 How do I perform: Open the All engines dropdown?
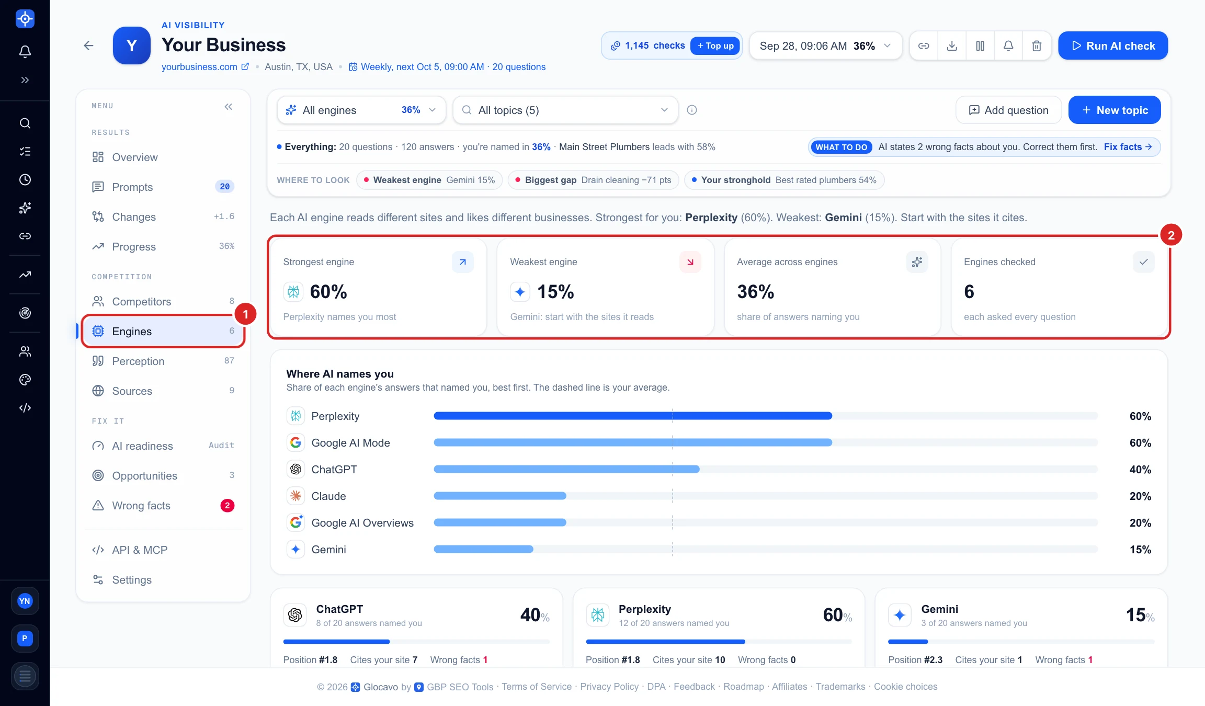coord(361,110)
